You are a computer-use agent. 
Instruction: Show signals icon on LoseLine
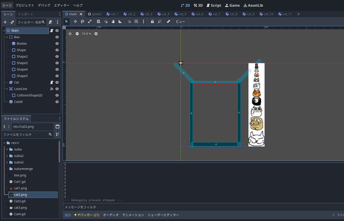52,89
